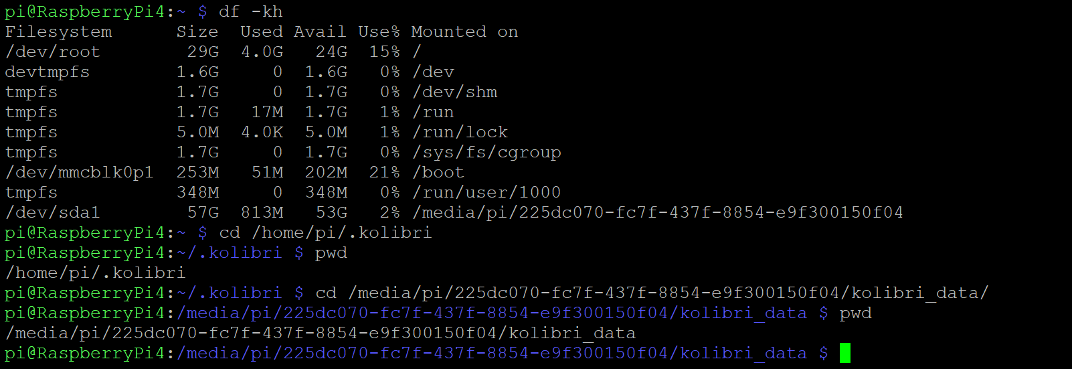Click the 'df -kh' command text

click(251, 11)
